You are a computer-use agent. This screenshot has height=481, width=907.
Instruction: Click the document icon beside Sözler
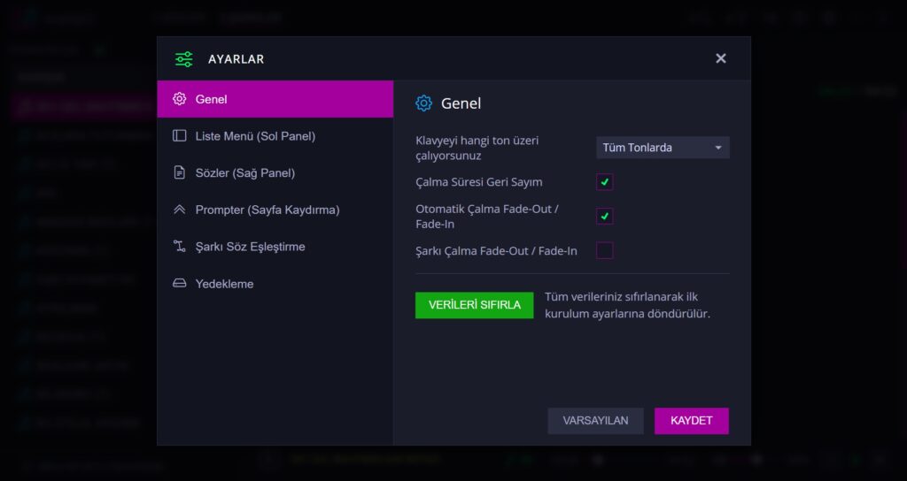(x=179, y=172)
